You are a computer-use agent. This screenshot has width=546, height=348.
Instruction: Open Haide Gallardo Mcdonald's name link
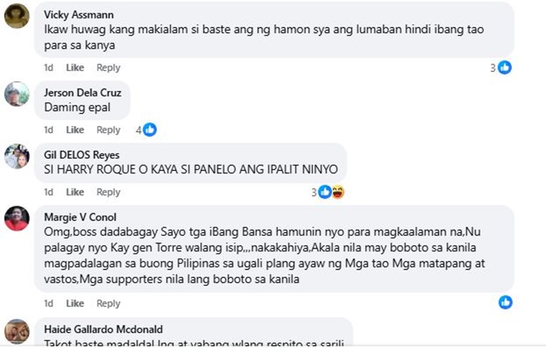coord(103,329)
